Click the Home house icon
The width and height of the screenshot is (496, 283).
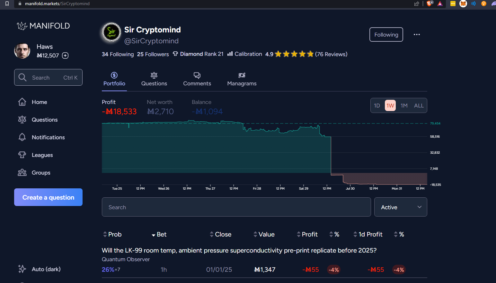pos(22,102)
